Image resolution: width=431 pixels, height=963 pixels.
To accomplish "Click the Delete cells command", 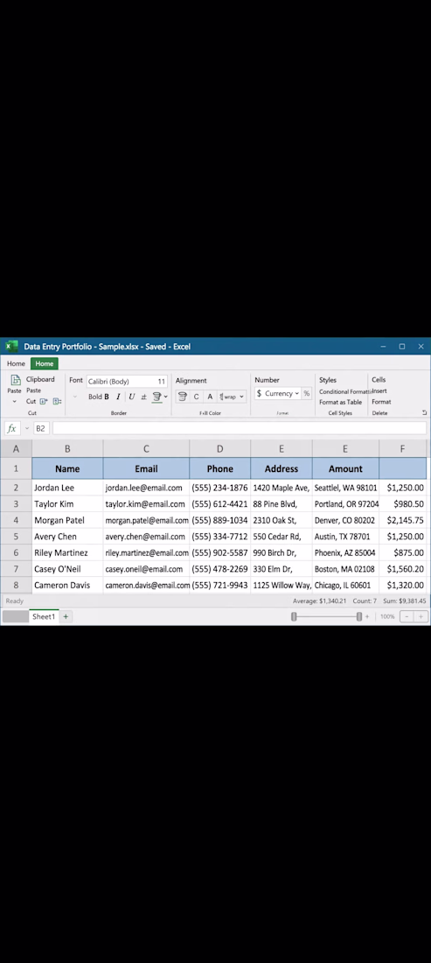I will coord(380,412).
